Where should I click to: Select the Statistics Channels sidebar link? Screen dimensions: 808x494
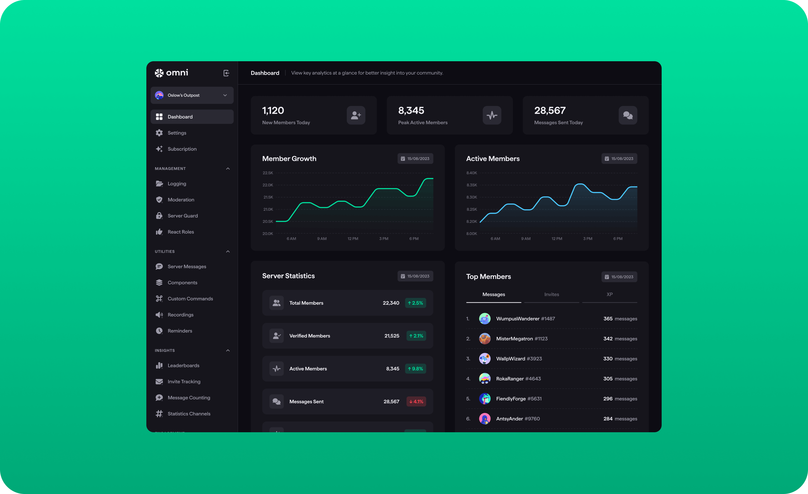189,413
